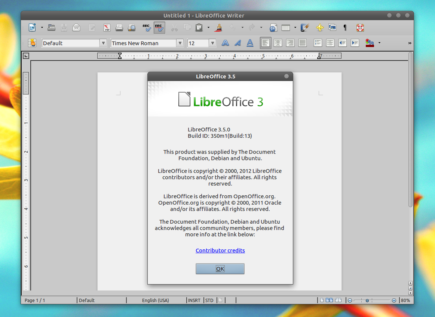Align text right
The height and width of the screenshot is (317, 435).
[x=290, y=43]
